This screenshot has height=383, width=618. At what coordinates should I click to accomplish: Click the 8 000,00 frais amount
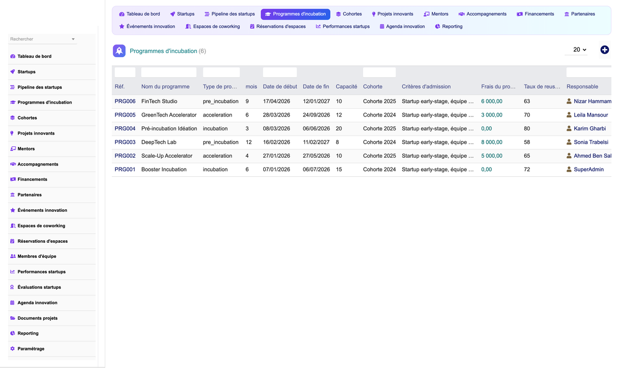[492, 142]
